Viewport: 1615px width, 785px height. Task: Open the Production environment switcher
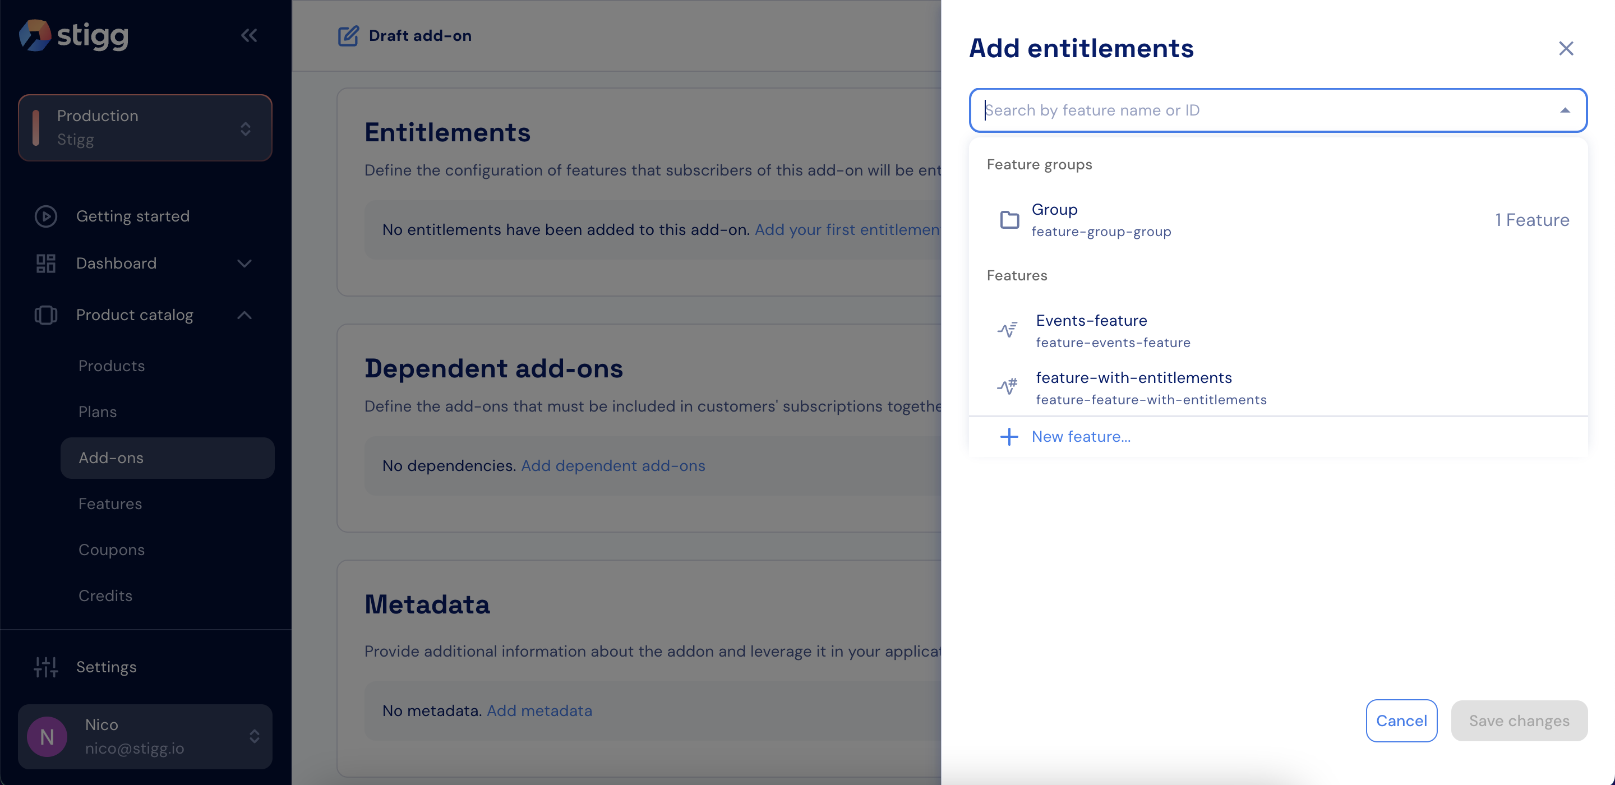click(145, 128)
